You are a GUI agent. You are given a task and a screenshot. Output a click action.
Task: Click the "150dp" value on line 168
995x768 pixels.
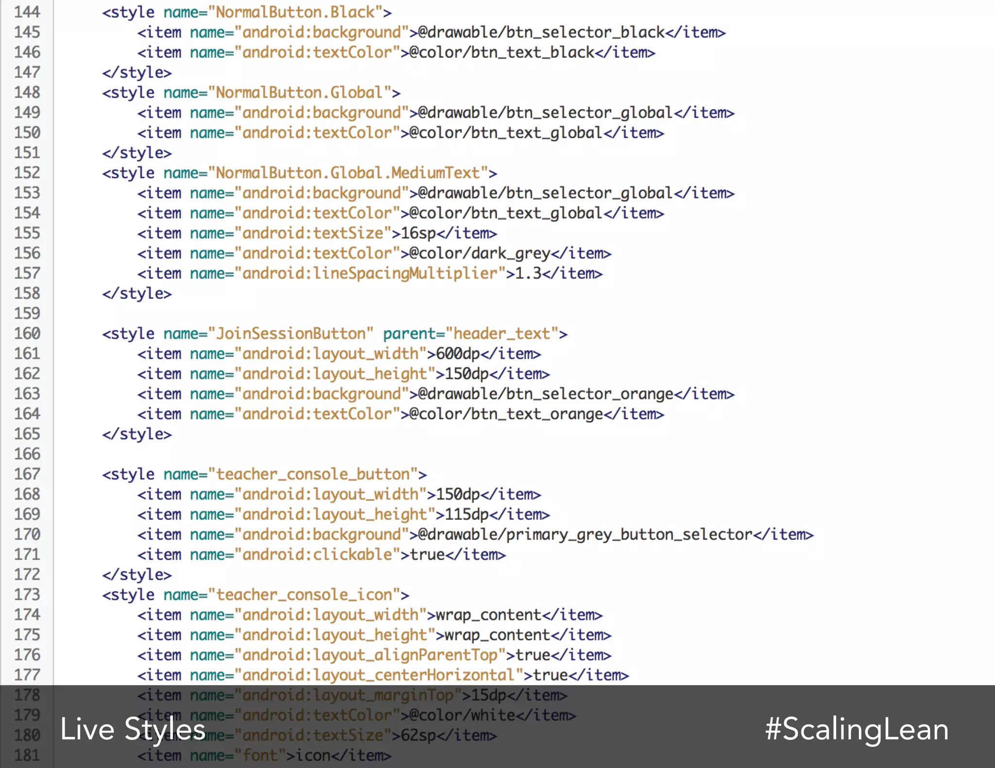tap(458, 494)
